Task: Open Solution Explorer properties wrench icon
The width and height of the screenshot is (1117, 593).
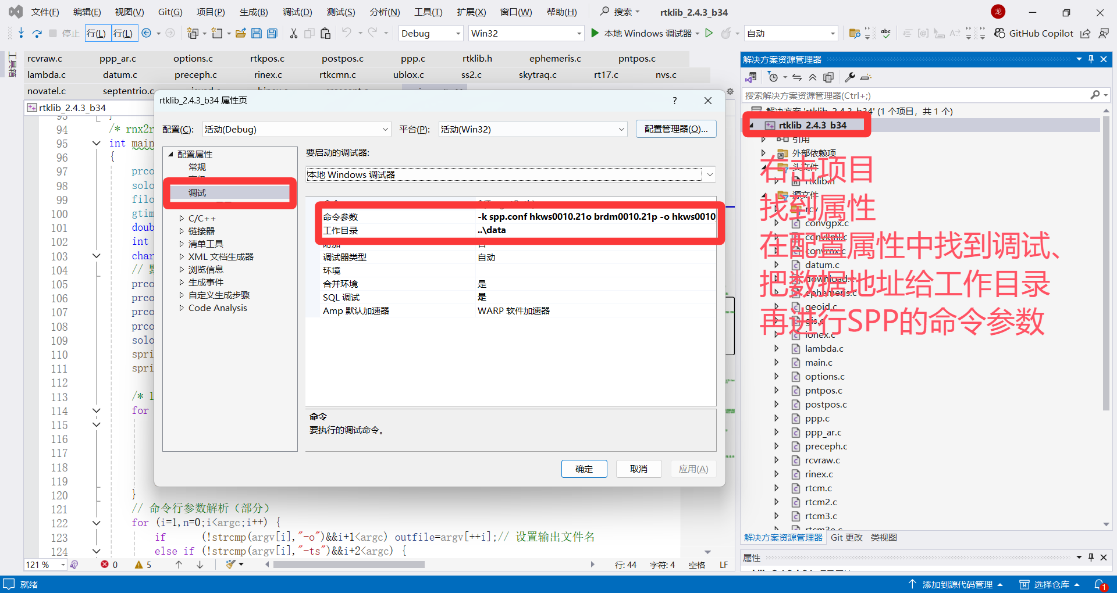Action: [849, 77]
